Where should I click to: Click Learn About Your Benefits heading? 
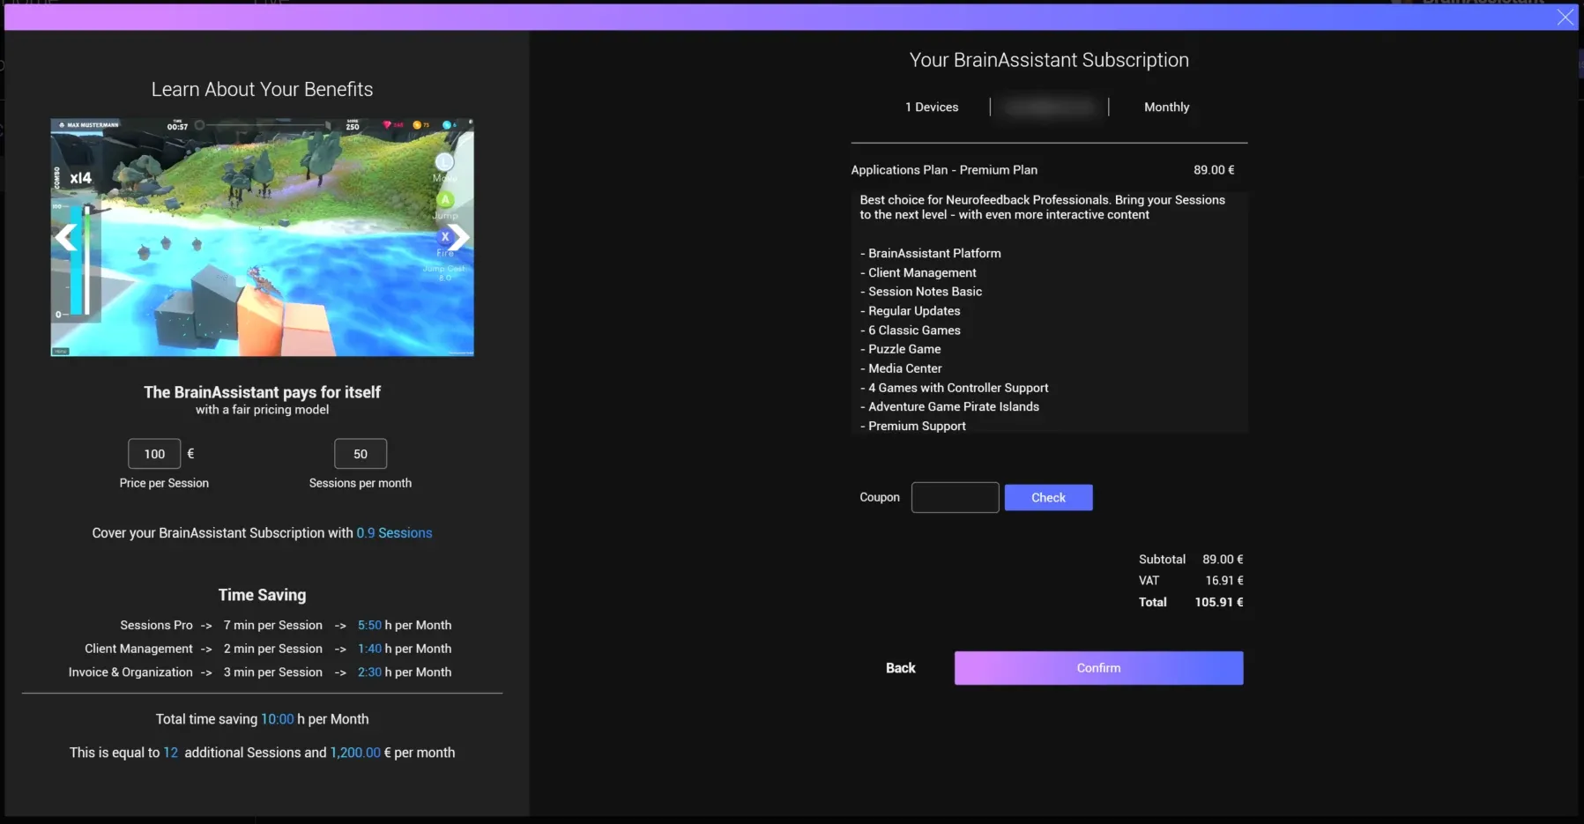click(x=262, y=90)
